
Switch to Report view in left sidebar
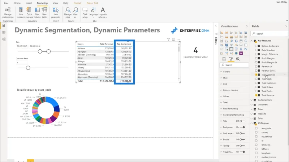coord(4,26)
